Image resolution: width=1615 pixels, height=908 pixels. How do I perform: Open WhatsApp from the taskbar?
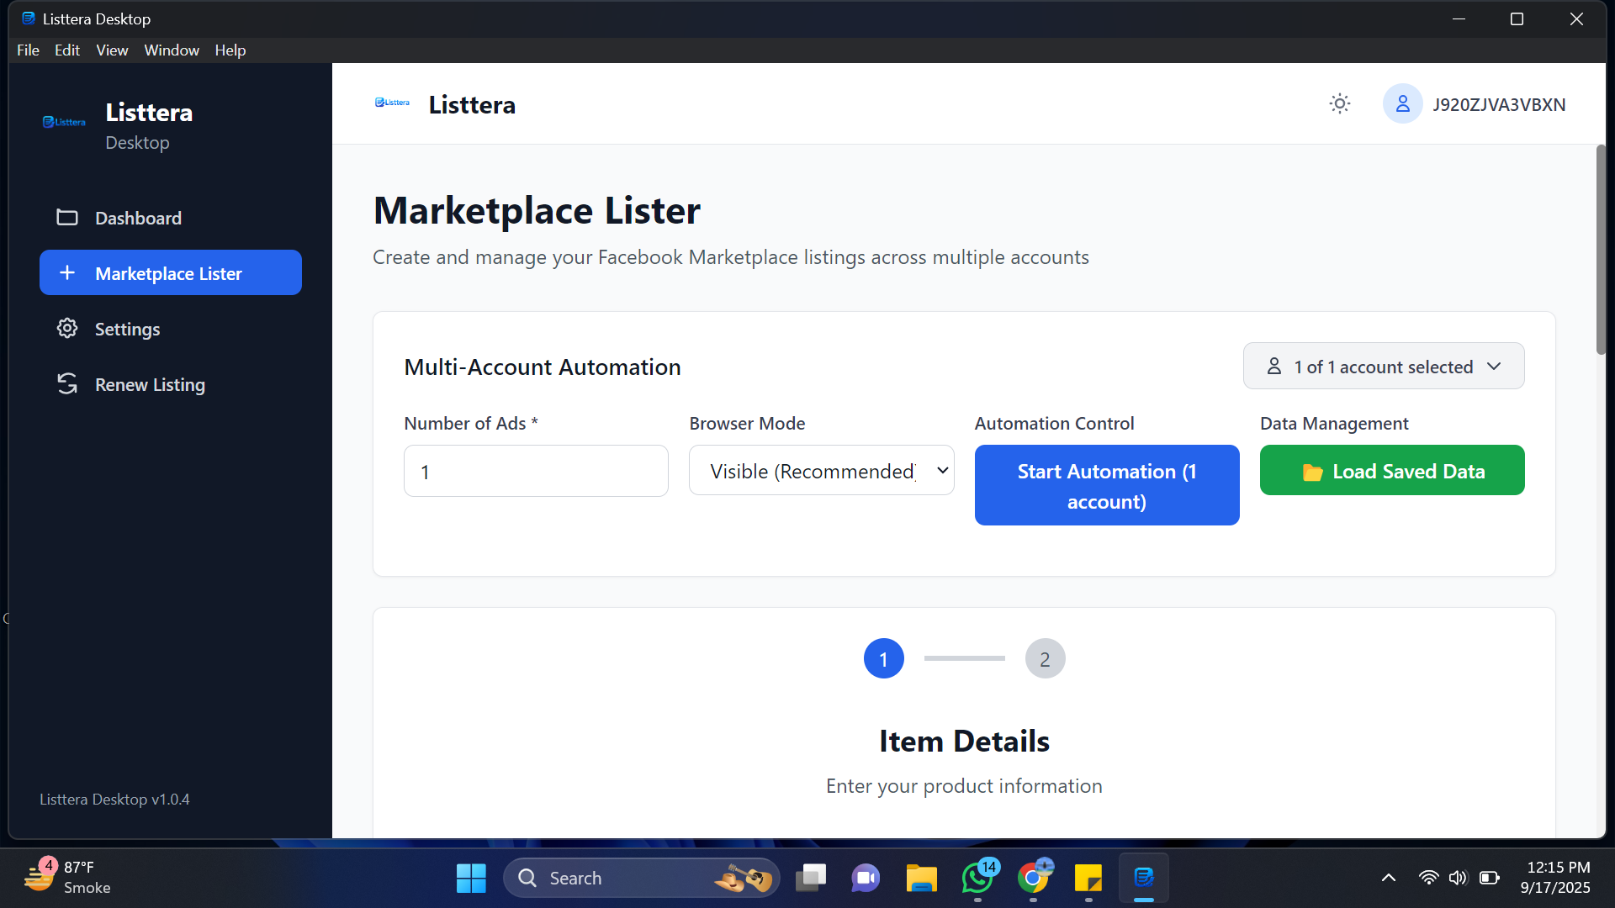pyautogui.click(x=977, y=877)
